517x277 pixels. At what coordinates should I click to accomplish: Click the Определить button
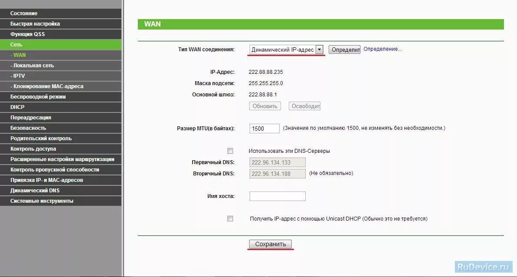(344, 49)
